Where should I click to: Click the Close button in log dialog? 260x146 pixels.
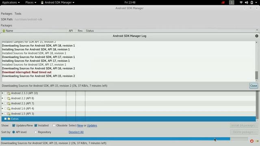point(253,86)
